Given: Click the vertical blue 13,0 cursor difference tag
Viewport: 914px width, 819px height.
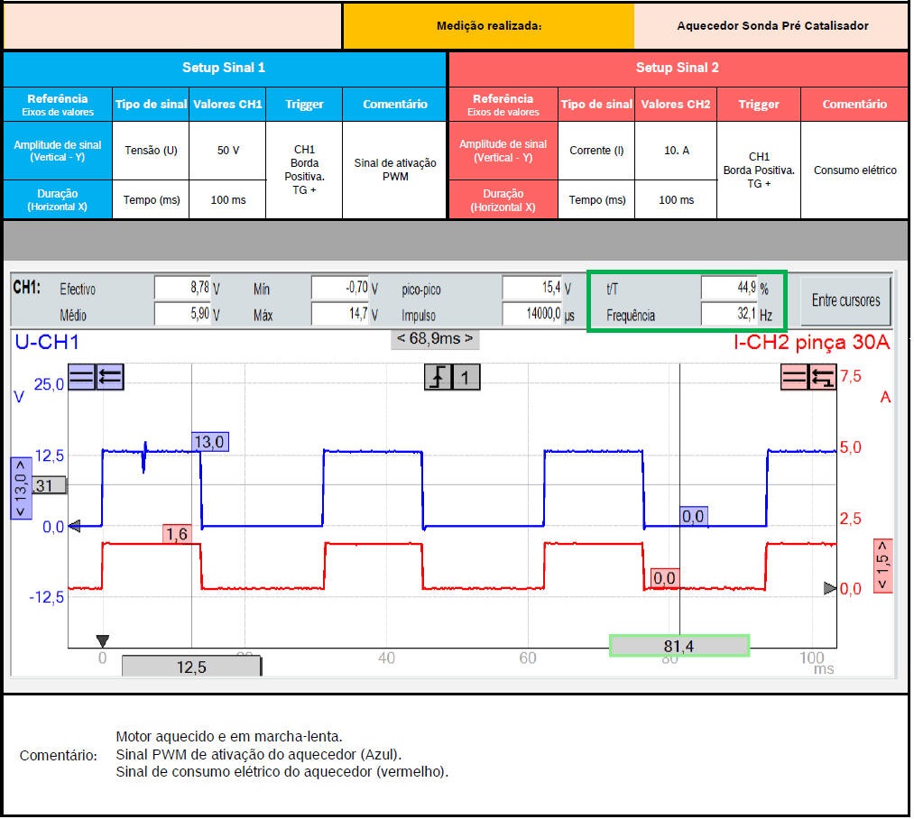Looking at the screenshot, I should [20, 487].
